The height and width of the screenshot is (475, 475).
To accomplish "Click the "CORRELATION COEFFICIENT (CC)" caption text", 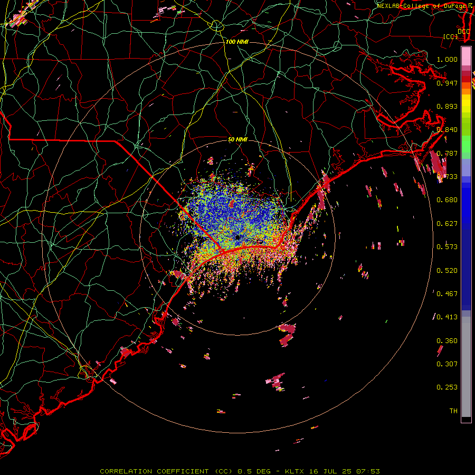I will point(167,471).
